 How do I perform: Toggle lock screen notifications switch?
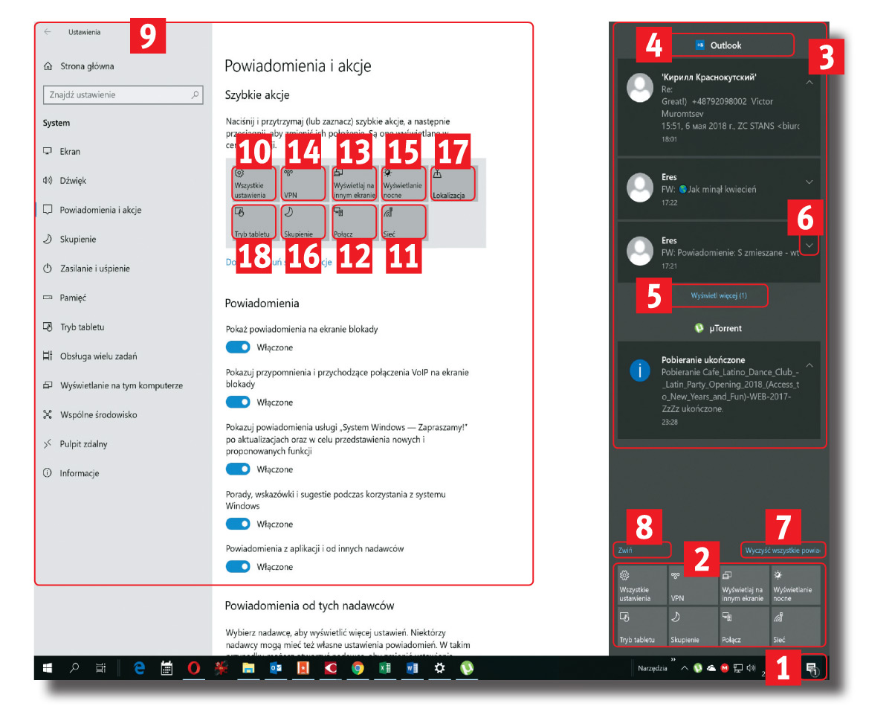(x=238, y=347)
